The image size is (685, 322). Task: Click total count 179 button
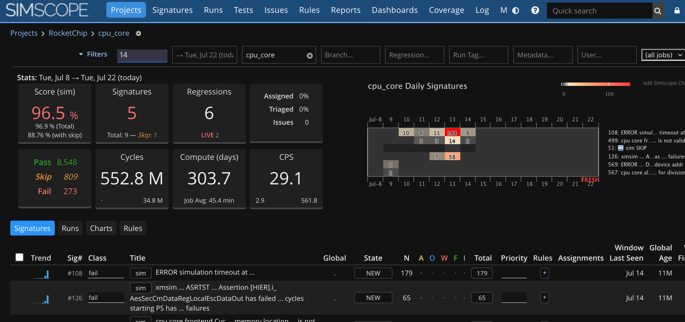click(x=482, y=273)
